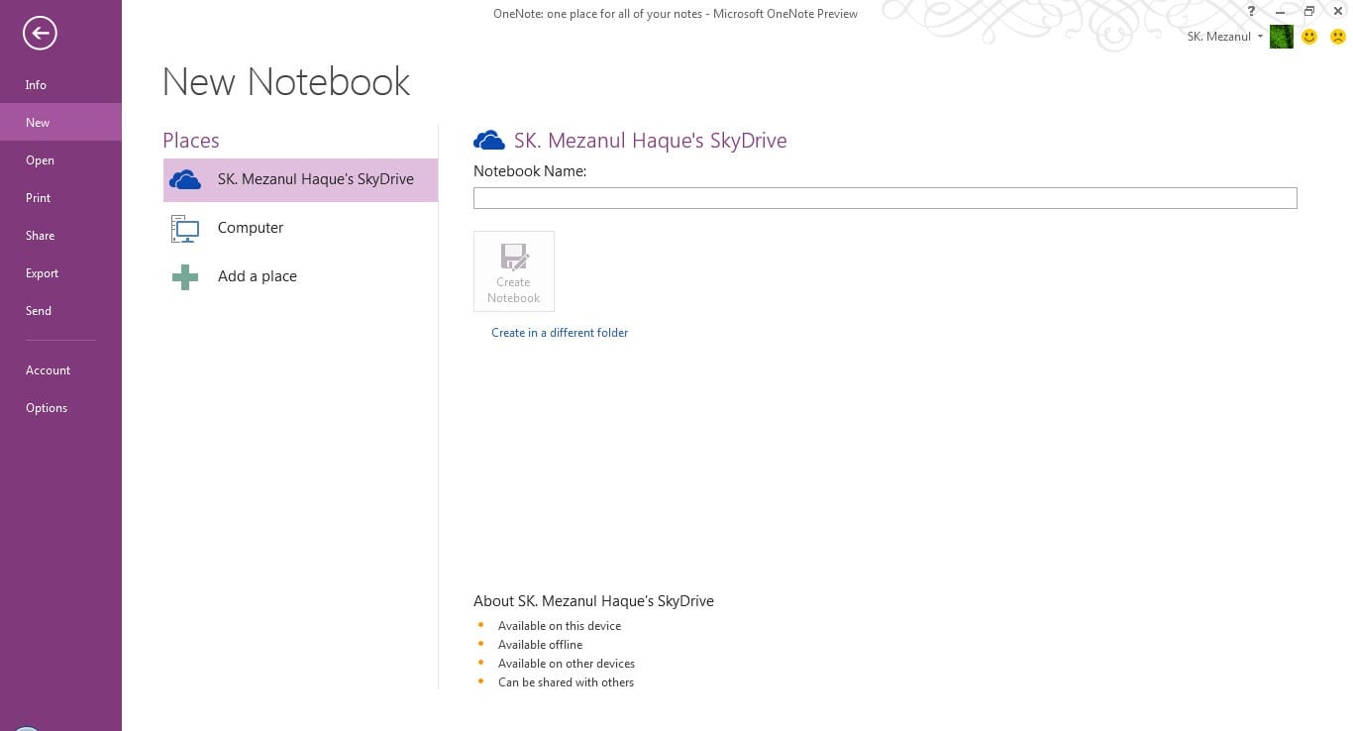This screenshot has height=731, width=1353.
Task: Open the Export menu item
Action: coord(60,273)
